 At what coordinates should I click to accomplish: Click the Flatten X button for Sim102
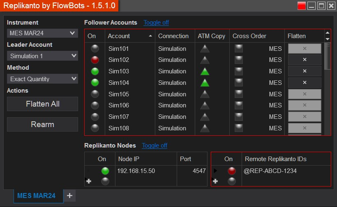pos(305,60)
